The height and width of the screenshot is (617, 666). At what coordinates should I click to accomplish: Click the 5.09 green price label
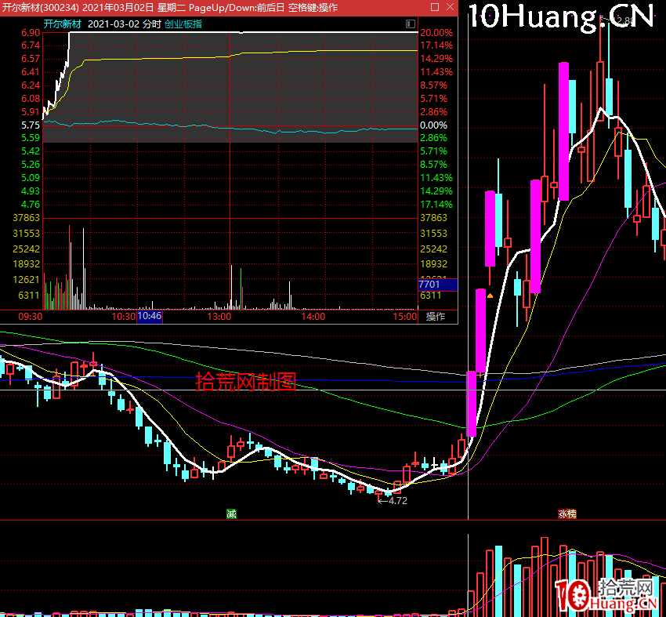(31, 178)
